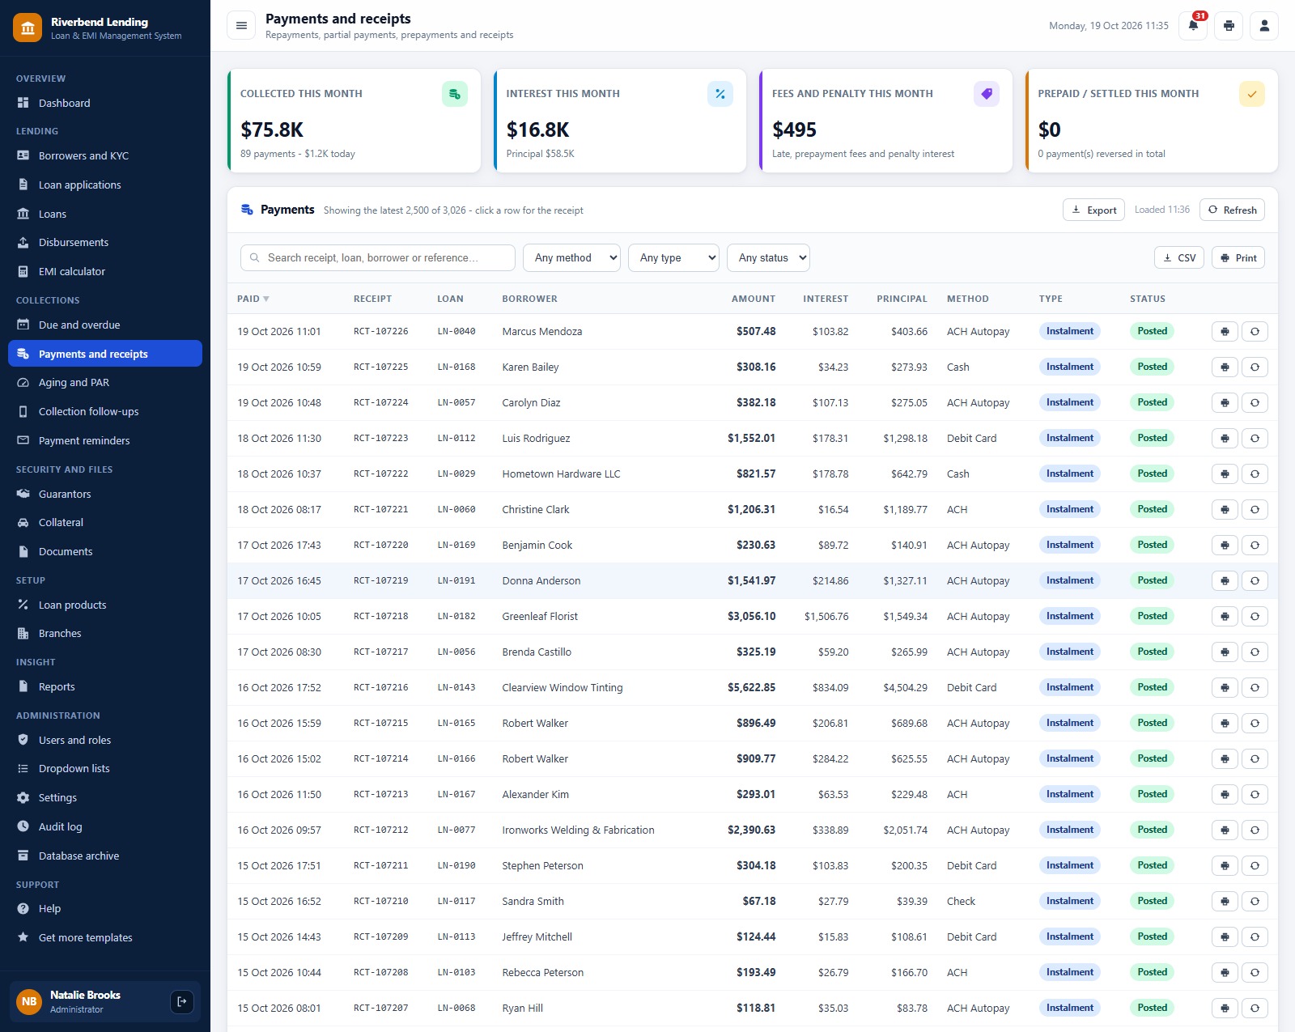Open the notifications bell icon
Image resolution: width=1295 pixels, height=1032 pixels.
pyautogui.click(x=1193, y=26)
